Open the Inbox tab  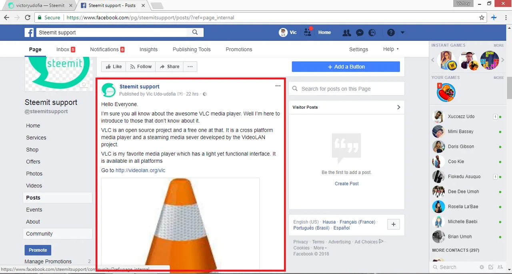(66, 49)
